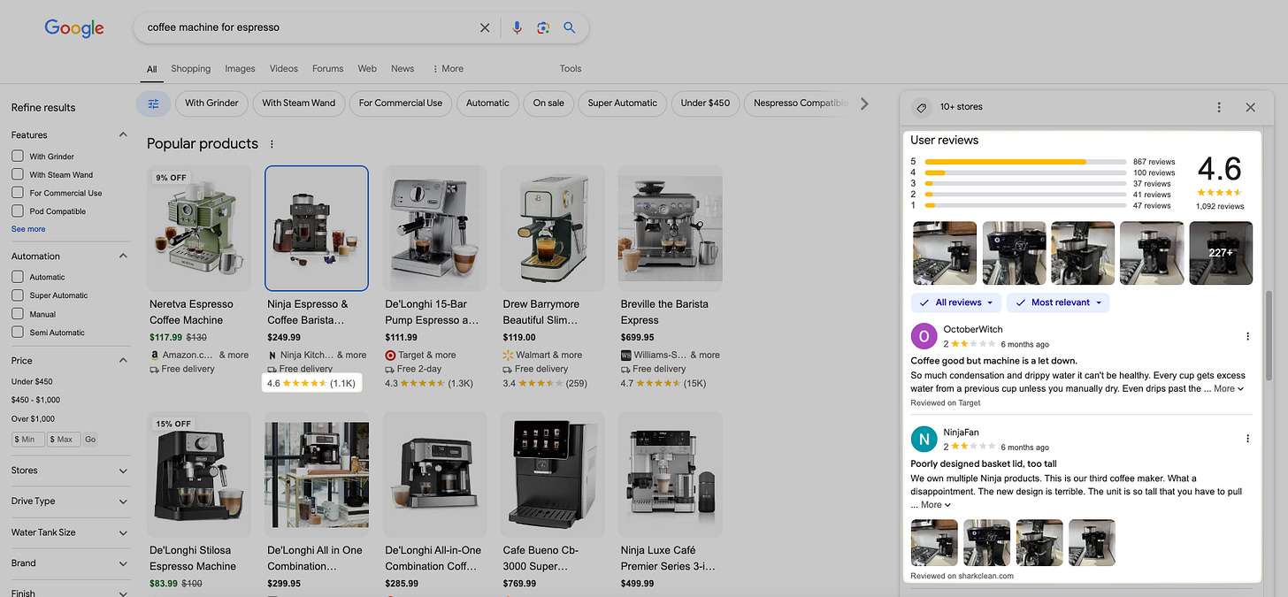The image size is (1288, 597).
Task: Switch to the Shopping tab
Action: coord(191,69)
